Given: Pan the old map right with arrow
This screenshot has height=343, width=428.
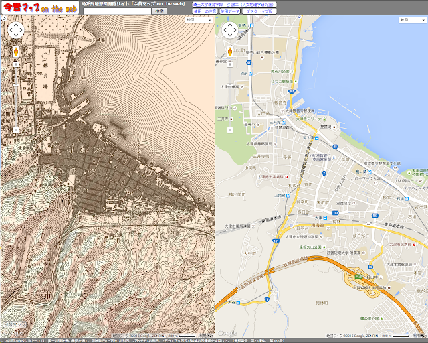Looking at the screenshot, I should point(21,30).
